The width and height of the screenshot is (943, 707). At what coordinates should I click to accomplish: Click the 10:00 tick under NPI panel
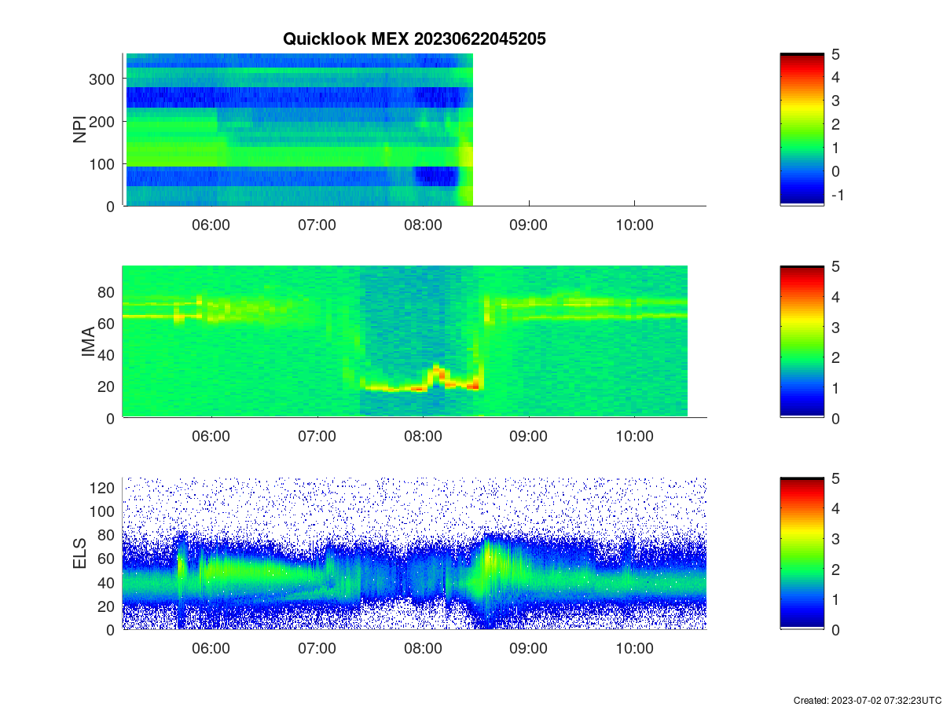tap(635, 225)
